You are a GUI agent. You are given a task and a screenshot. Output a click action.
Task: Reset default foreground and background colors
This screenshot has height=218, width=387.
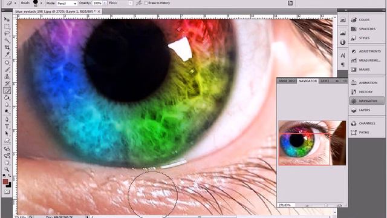click(x=4, y=176)
